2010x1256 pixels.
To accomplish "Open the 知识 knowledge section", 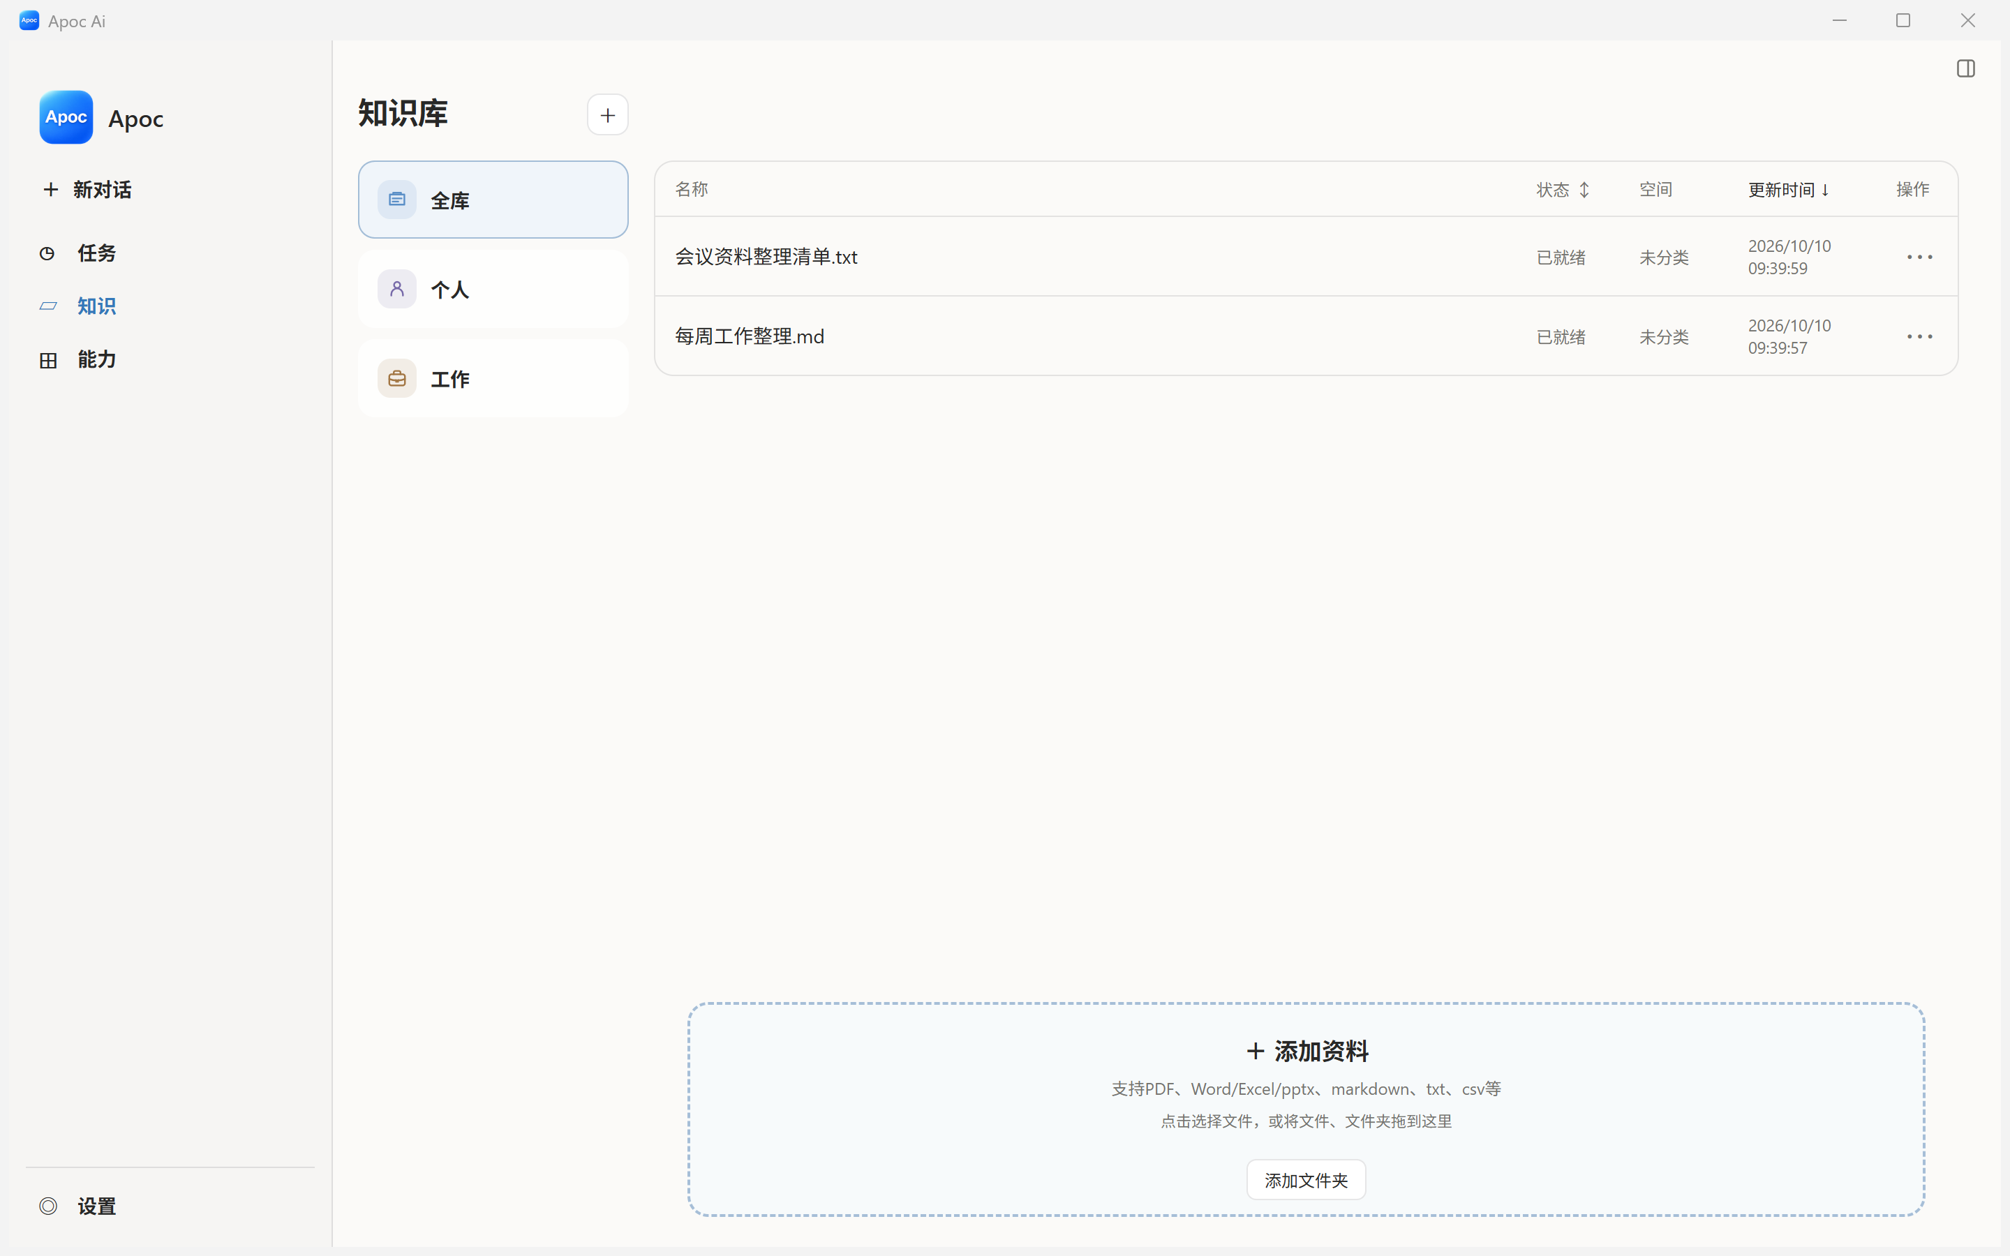I will coord(78,306).
